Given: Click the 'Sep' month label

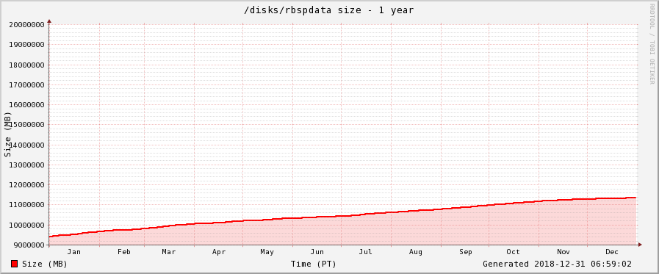Looking at the screenshot, I should coord(466,252).
